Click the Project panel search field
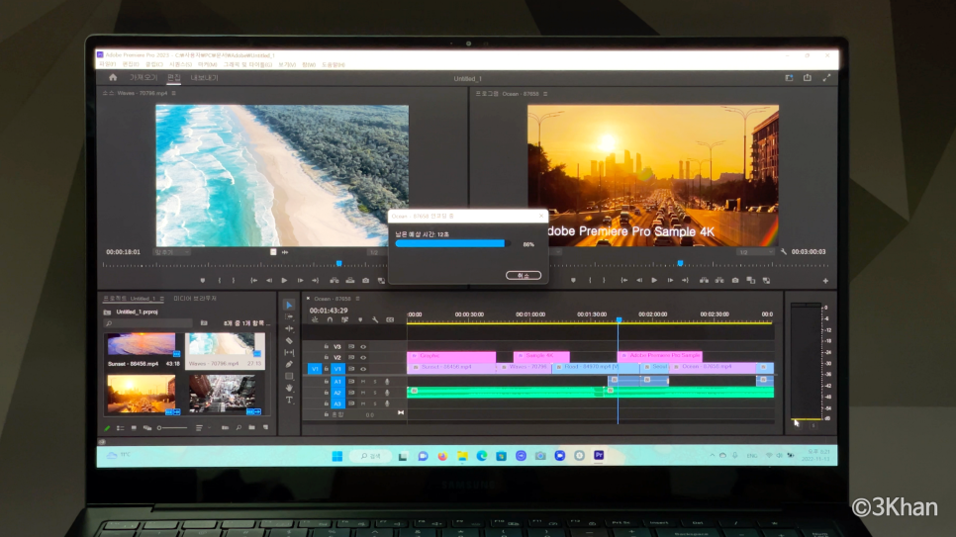 pos(148,323)
